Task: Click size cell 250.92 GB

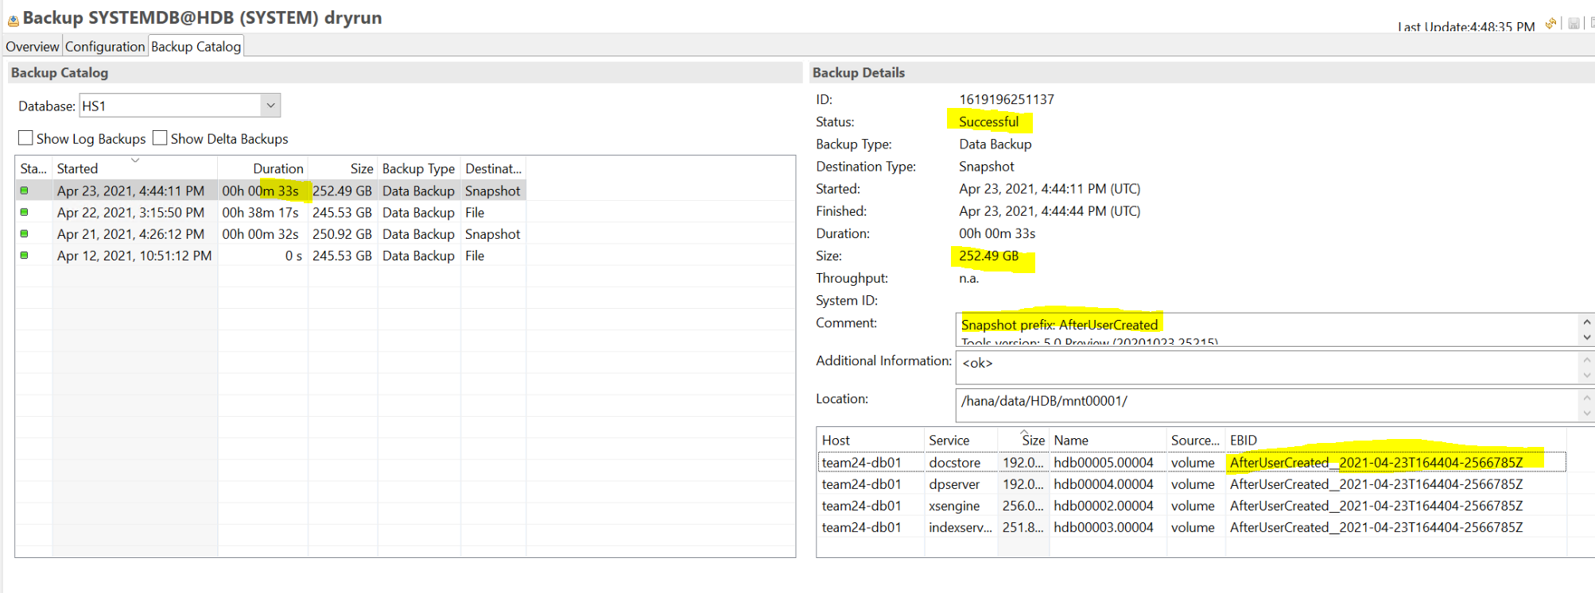Action: pyautogui.click(x=342, y=233)
